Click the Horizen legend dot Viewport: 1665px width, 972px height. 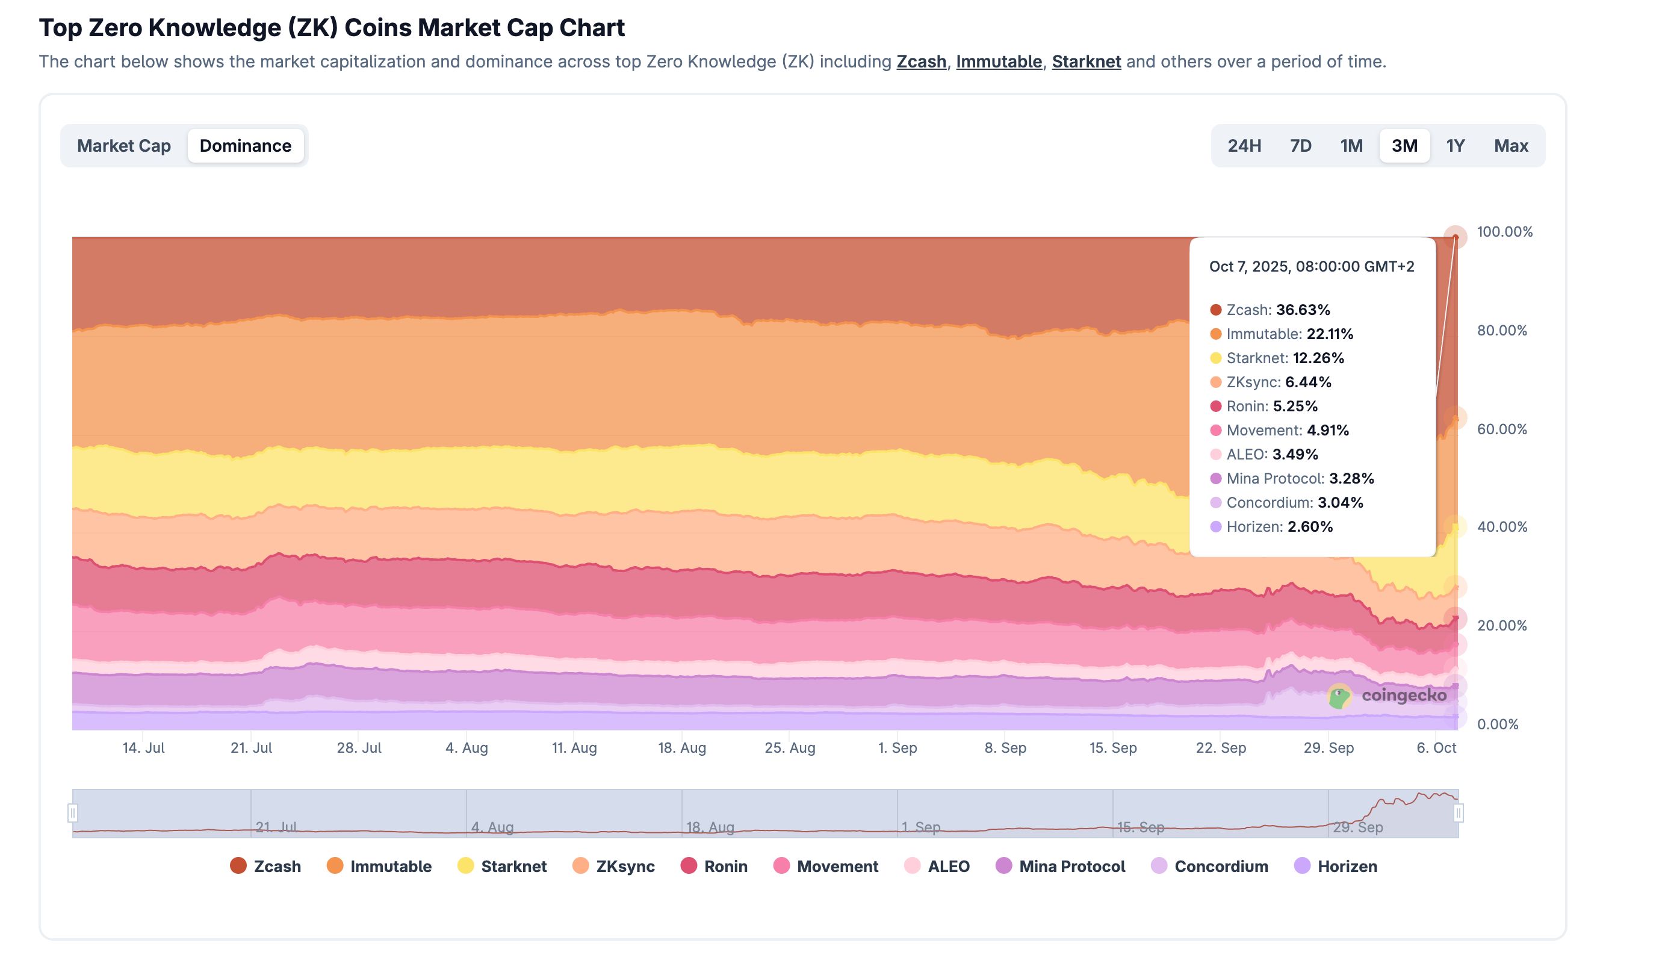click(1302, 866)
